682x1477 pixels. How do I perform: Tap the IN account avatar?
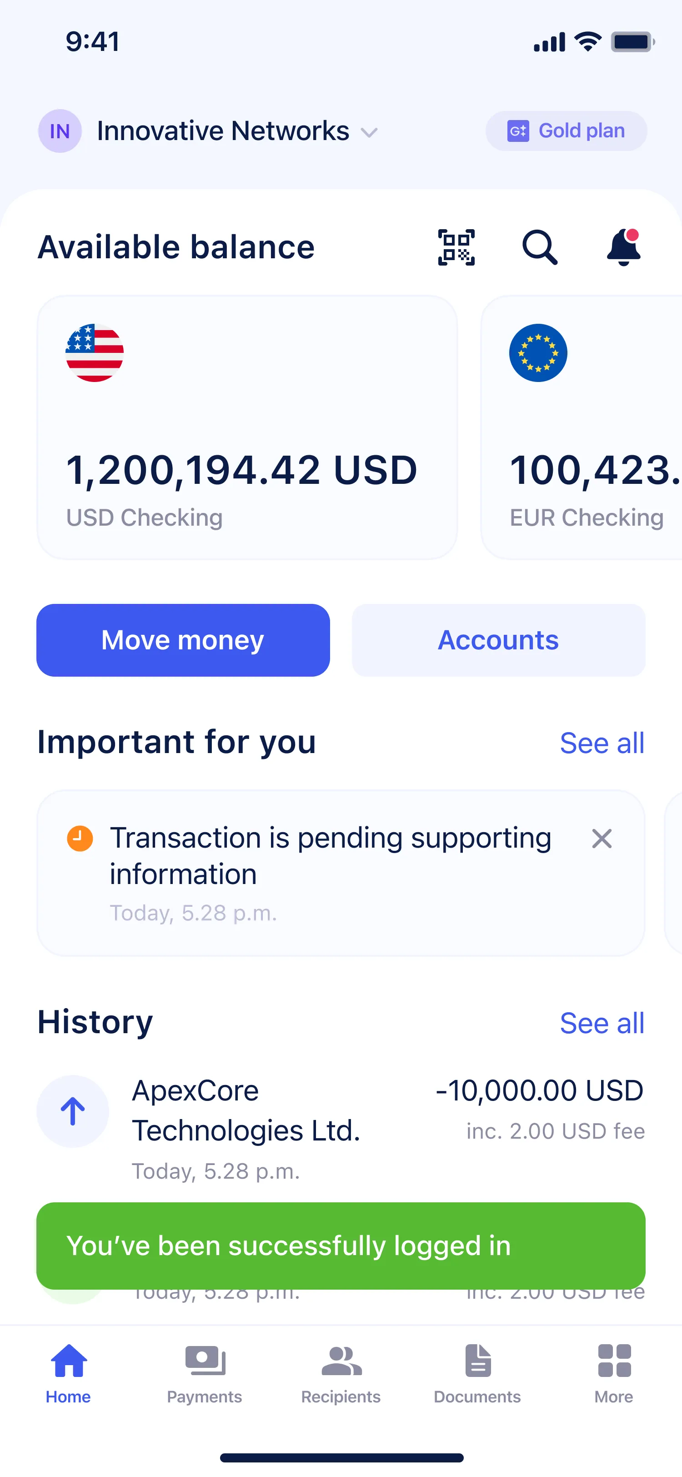(60, 131)
